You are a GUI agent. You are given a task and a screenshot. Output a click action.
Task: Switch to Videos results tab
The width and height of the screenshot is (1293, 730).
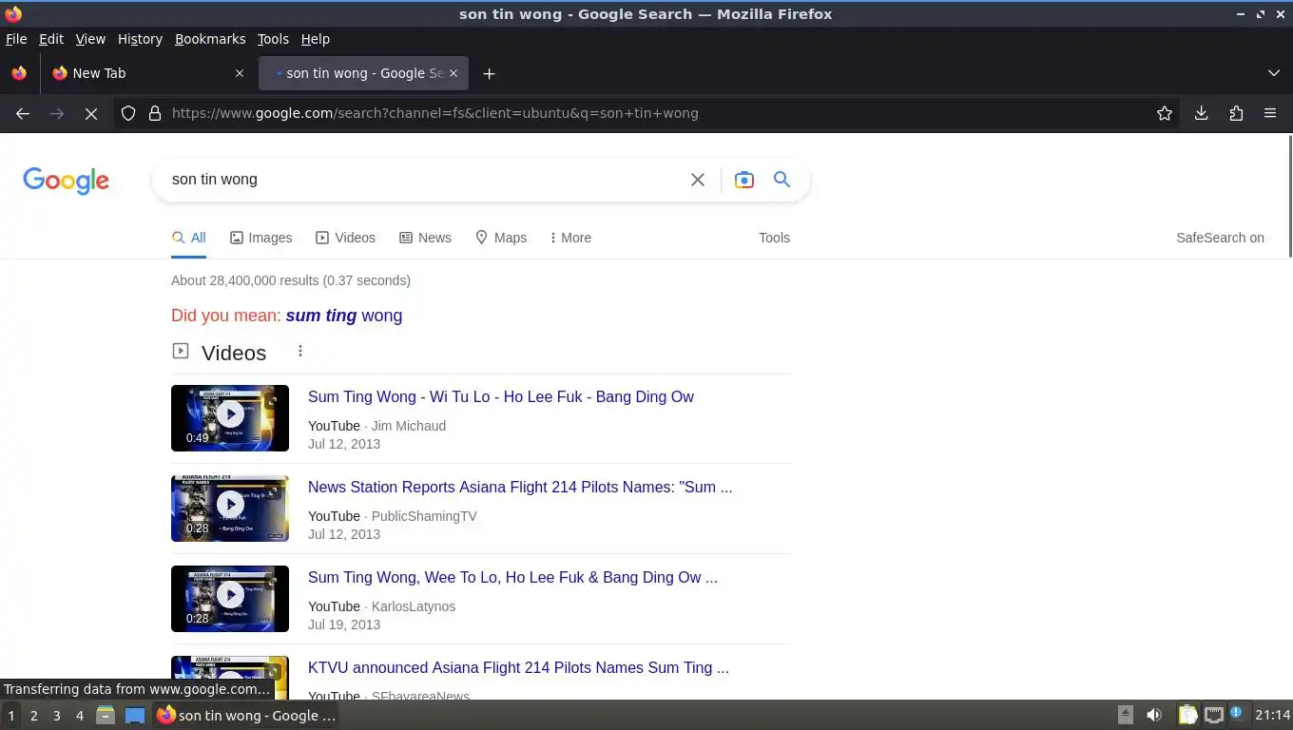(346, 238)
